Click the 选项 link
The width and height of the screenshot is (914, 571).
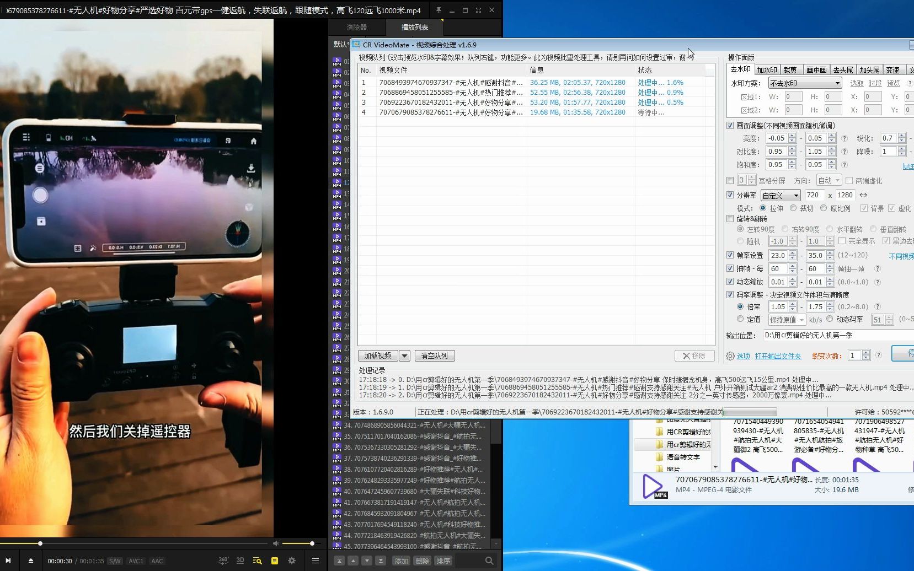744,356
